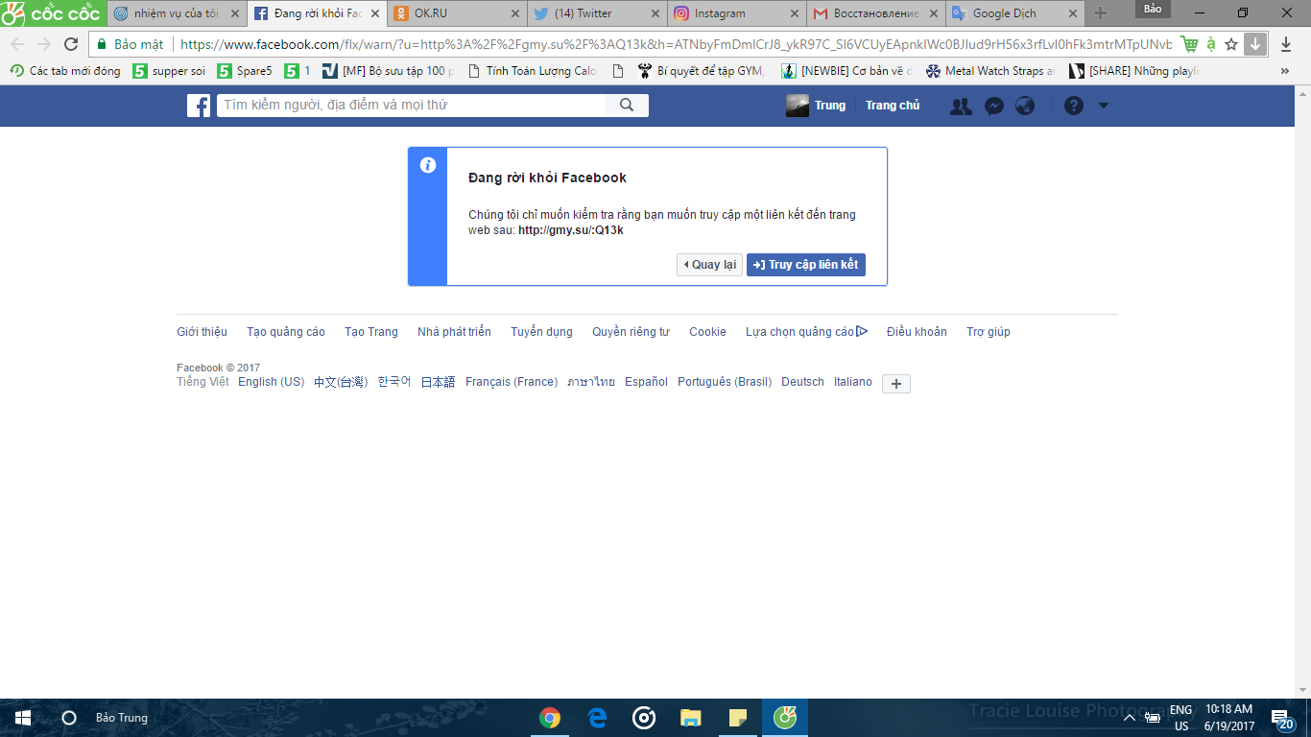Viewport: 1311px width, 737px height.
Task: Open Trung's profile in the header
Action: (x=816, y=106)
